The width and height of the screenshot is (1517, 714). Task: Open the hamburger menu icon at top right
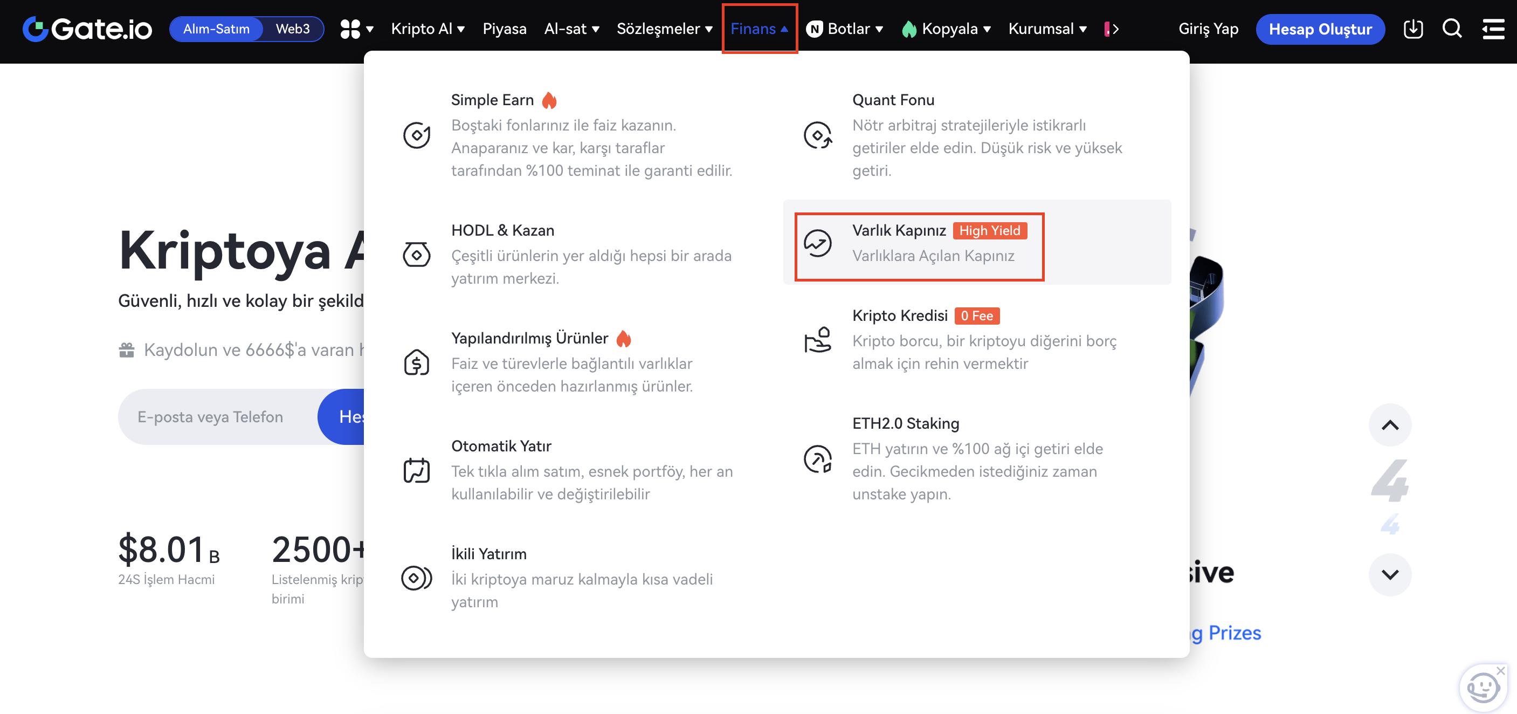pyautogui.click(x=1493, y=29)
